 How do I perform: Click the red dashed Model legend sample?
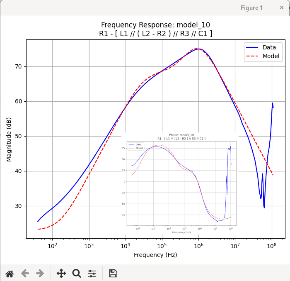[x=252, y=56]
